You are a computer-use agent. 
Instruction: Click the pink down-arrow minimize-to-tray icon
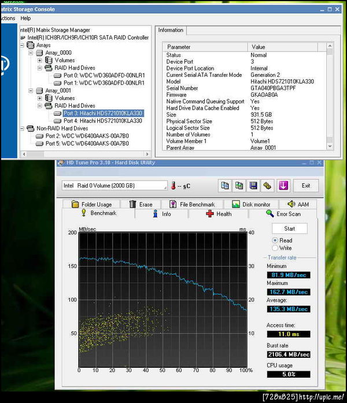tap(283, 186)
